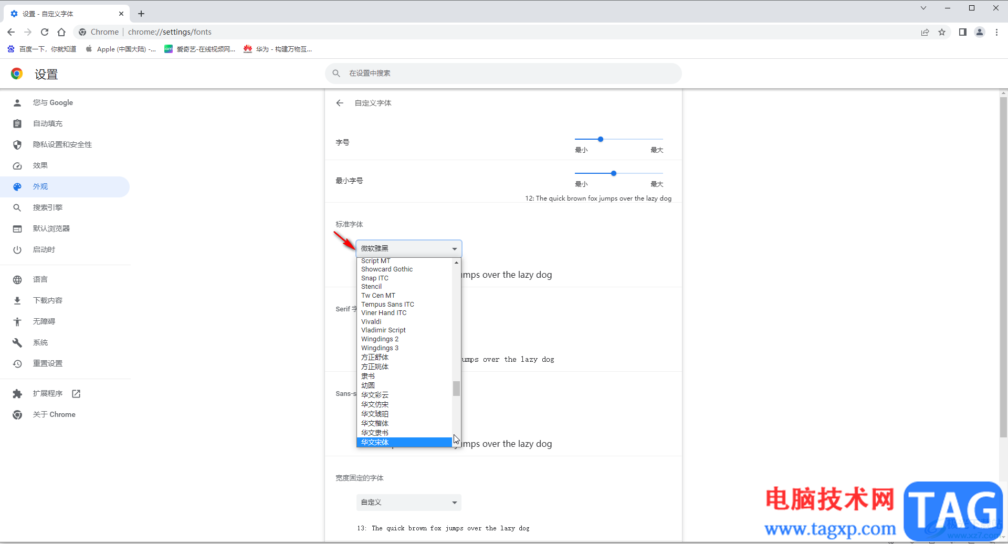Screen dimensions: 1008x544
Task: Click the search magnifier icon in settings
Action: coord(337,74)
